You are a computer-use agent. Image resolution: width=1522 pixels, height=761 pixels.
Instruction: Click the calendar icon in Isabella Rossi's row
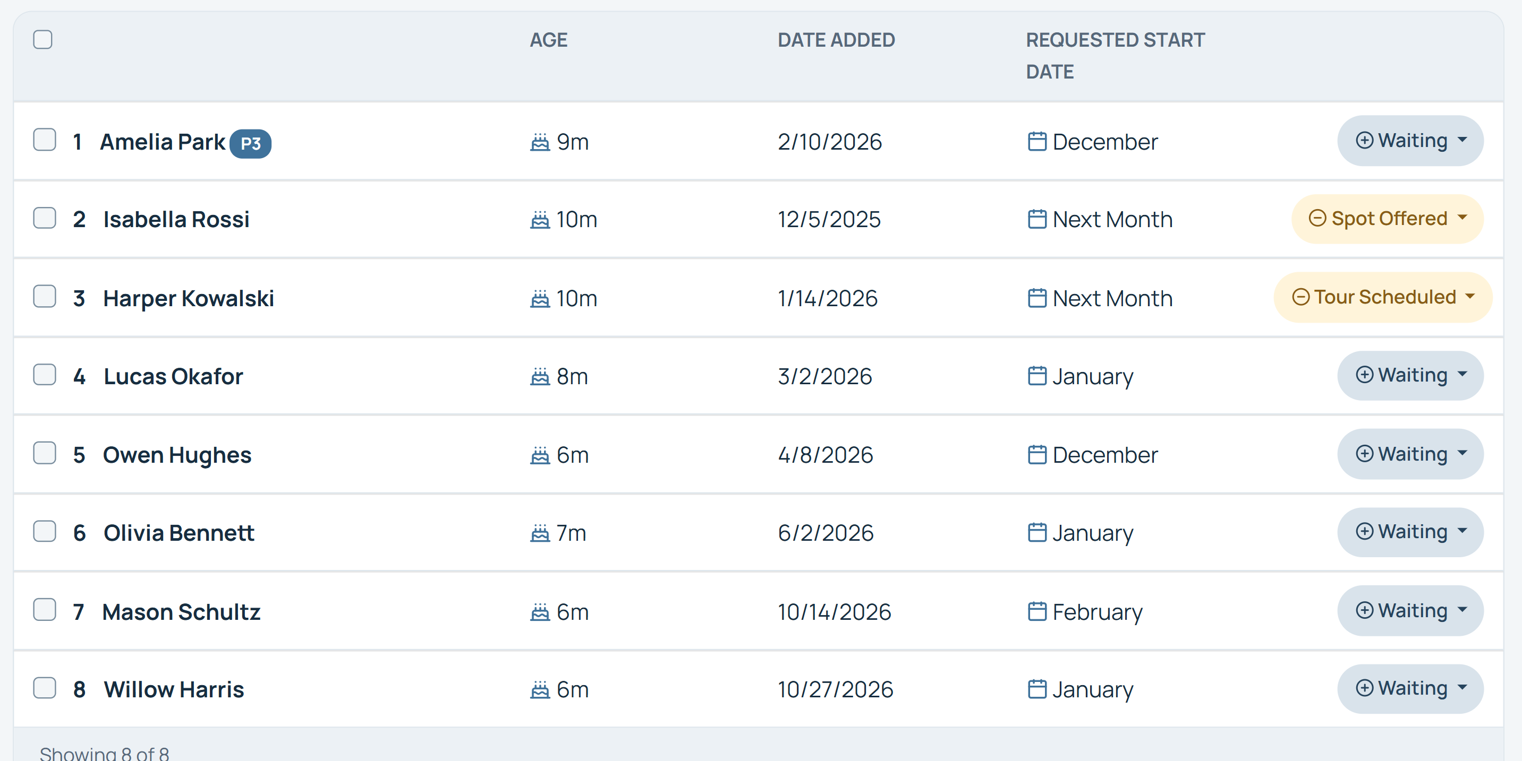[1037, 219]
